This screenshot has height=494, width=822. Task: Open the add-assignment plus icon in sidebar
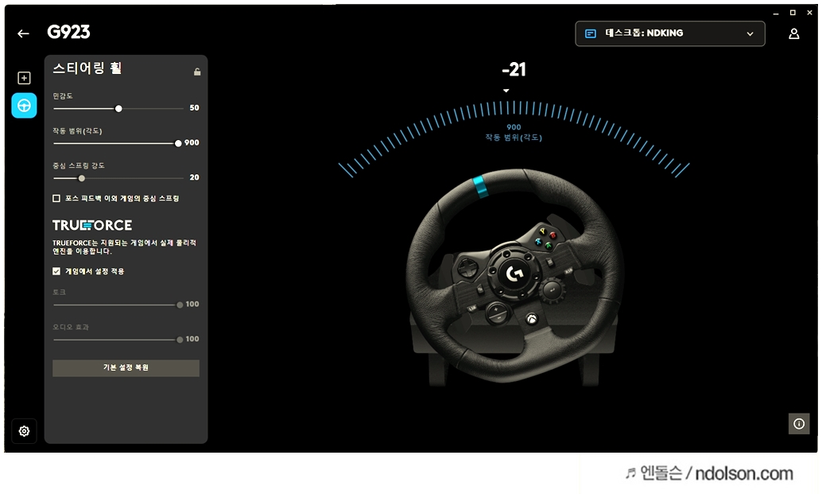tap(24, 78)
